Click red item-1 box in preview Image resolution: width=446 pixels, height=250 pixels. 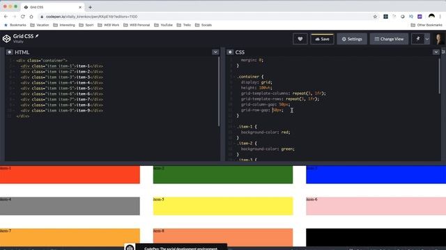pyautogui.click(x=70, y=174)
